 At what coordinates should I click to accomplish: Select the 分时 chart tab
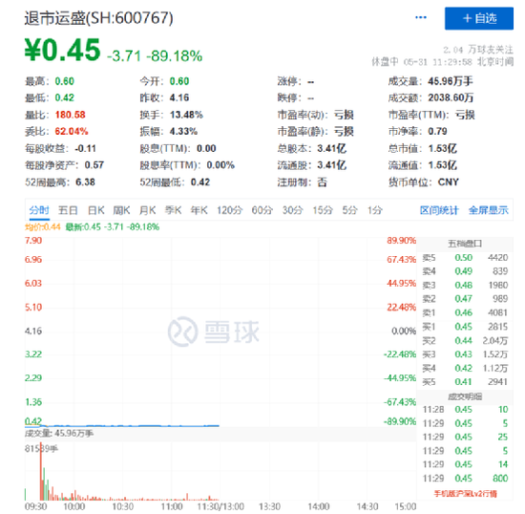39,210
